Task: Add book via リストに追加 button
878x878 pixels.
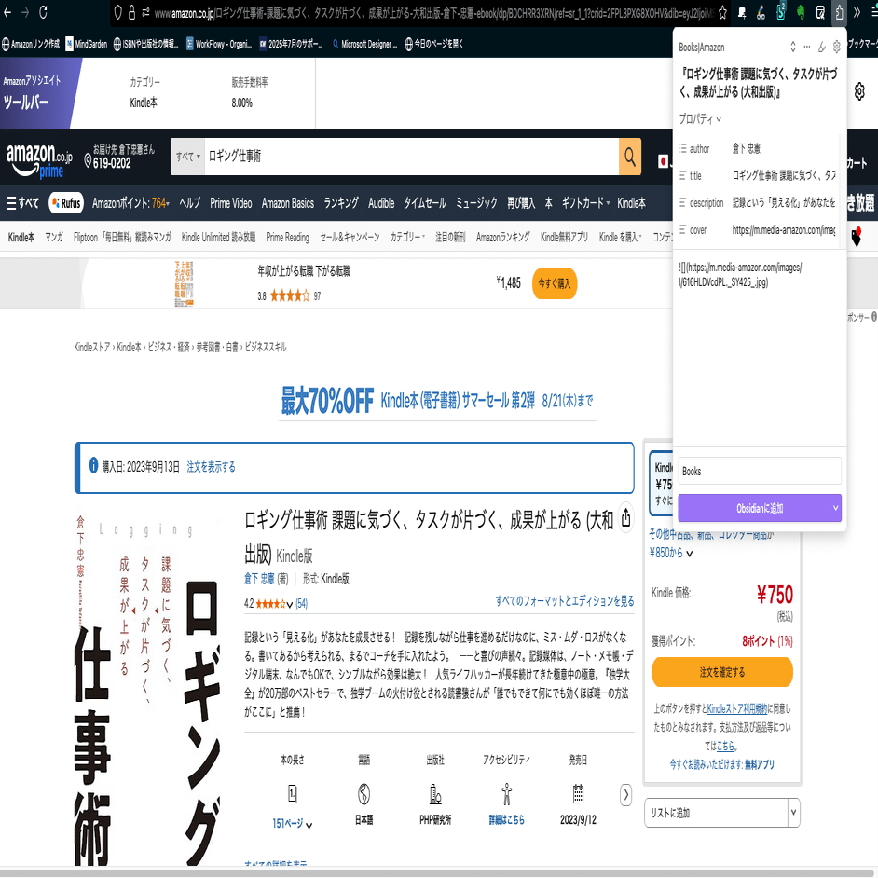Action: [x=716, y=813]
